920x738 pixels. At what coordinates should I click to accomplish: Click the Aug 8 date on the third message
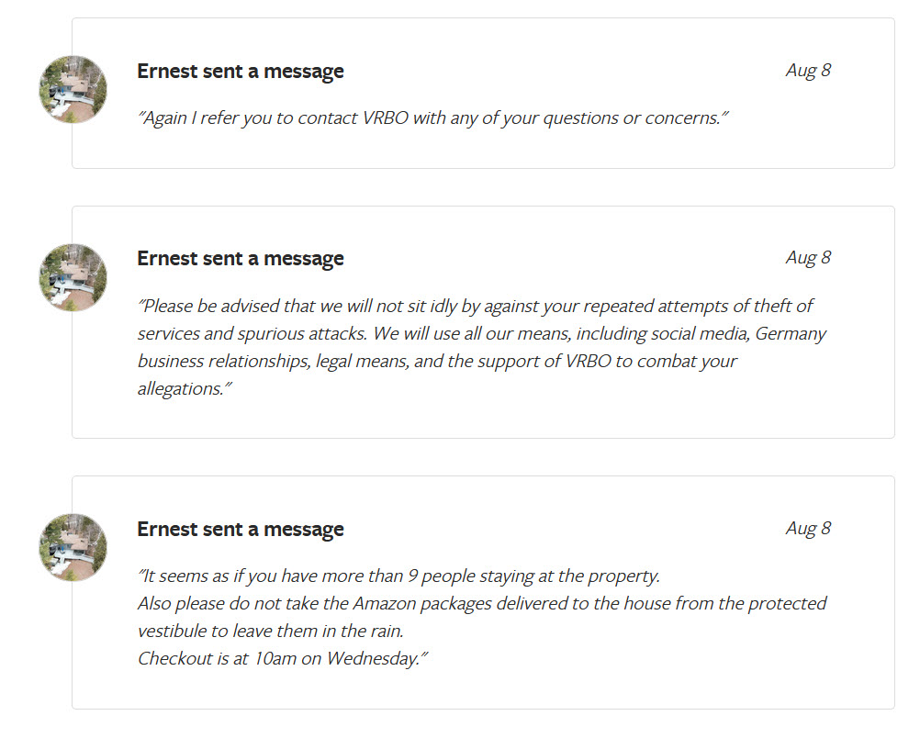(x=808, y=529)
